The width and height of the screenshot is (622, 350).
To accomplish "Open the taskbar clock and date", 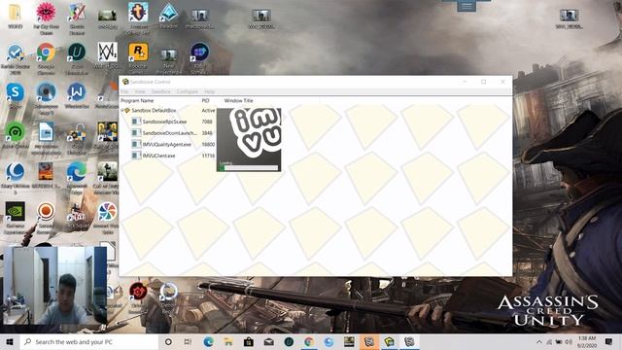I will tap(587, 341).
